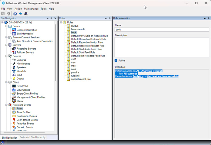Click the AE (Analytics Events) link

tap(149, 71)
